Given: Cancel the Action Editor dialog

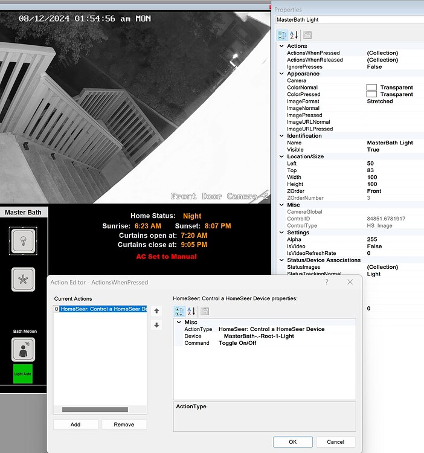Looking at the screenshot, I should [336, 442].
